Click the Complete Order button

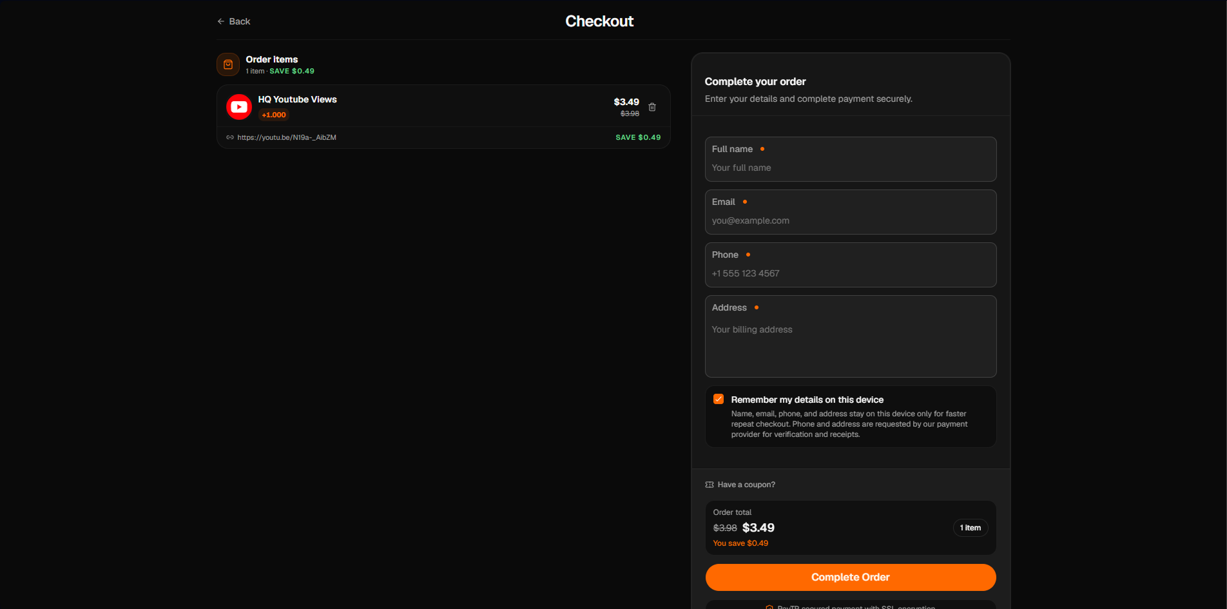pyautogui.click(x=851, y=577)
